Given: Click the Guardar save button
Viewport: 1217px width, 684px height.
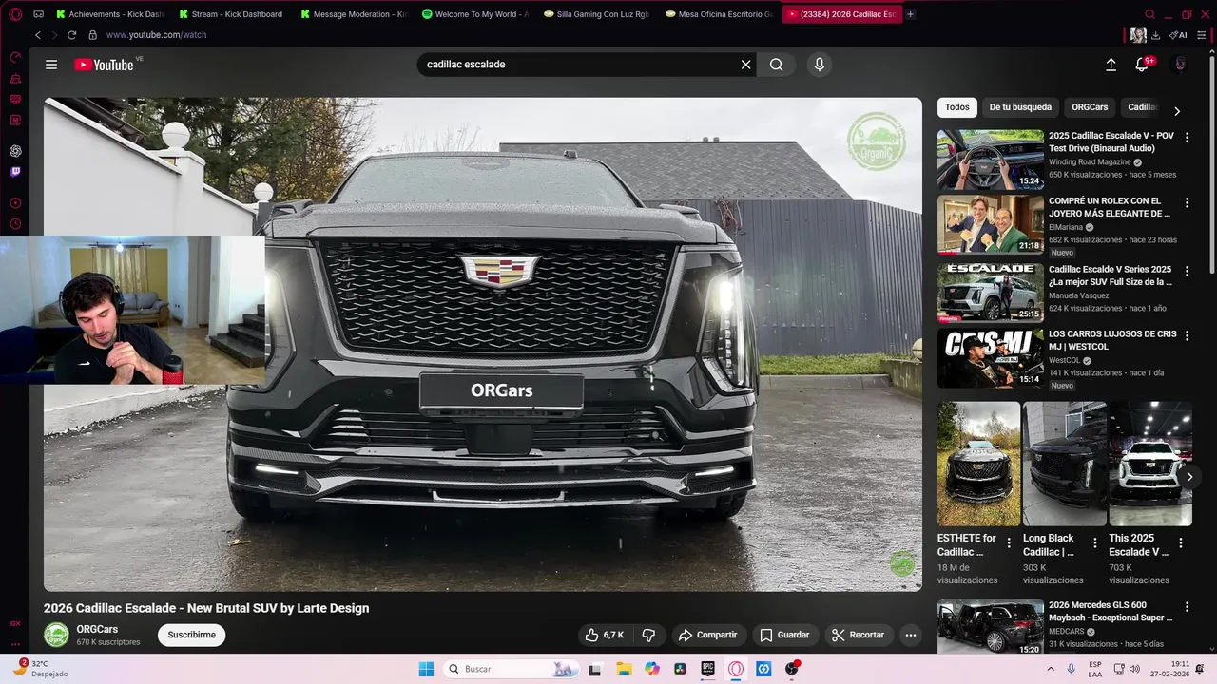Looking at the screenshot, I should [784, 635].
